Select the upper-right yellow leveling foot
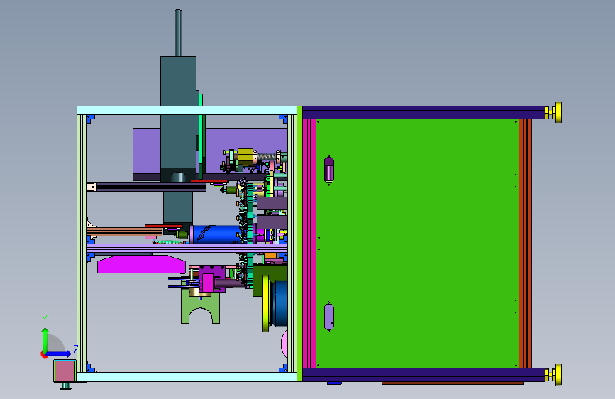This screenshot has width=615, height=399. [x=557, y=112]
